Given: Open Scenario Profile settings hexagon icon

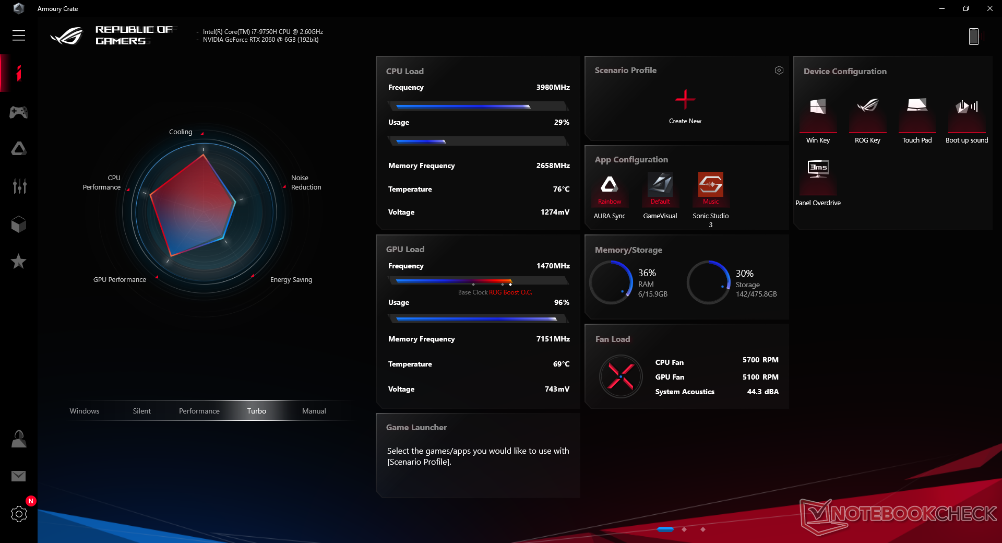Looking at the screenshot, I should click(779, 70).
